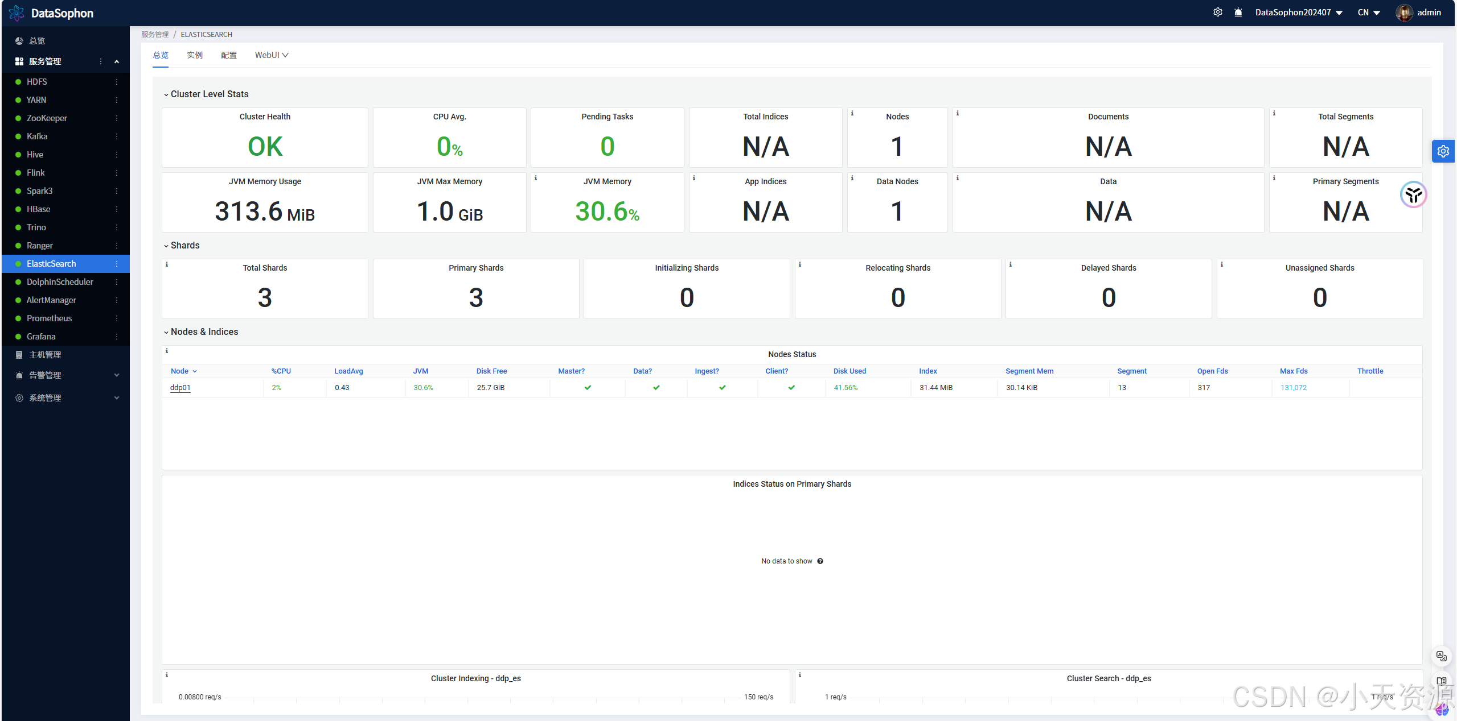Click the 41.56% Disk Used cell
The image size is (1457, 721).
click(846, 388)
